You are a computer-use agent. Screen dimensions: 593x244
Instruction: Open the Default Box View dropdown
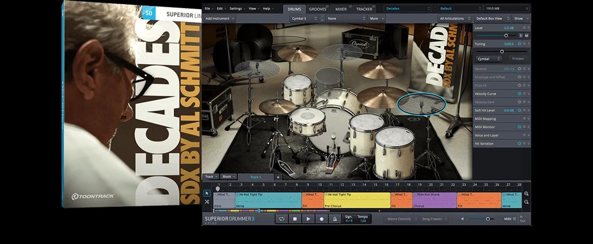[x=492, y=18]
